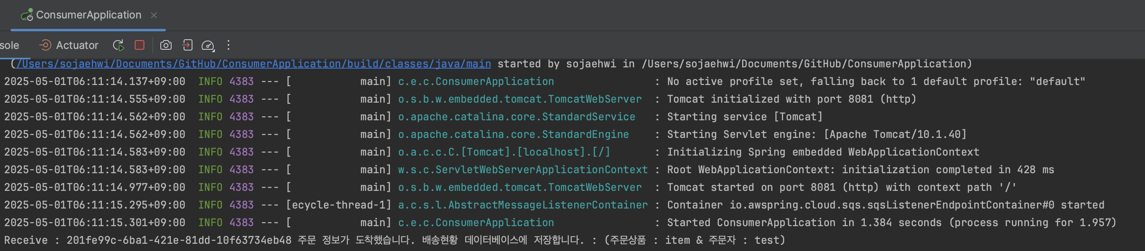Click 'Starting service [Tomcat]' message
The width and height of the screenshot is (1145, 251).
tap(745, 117)
